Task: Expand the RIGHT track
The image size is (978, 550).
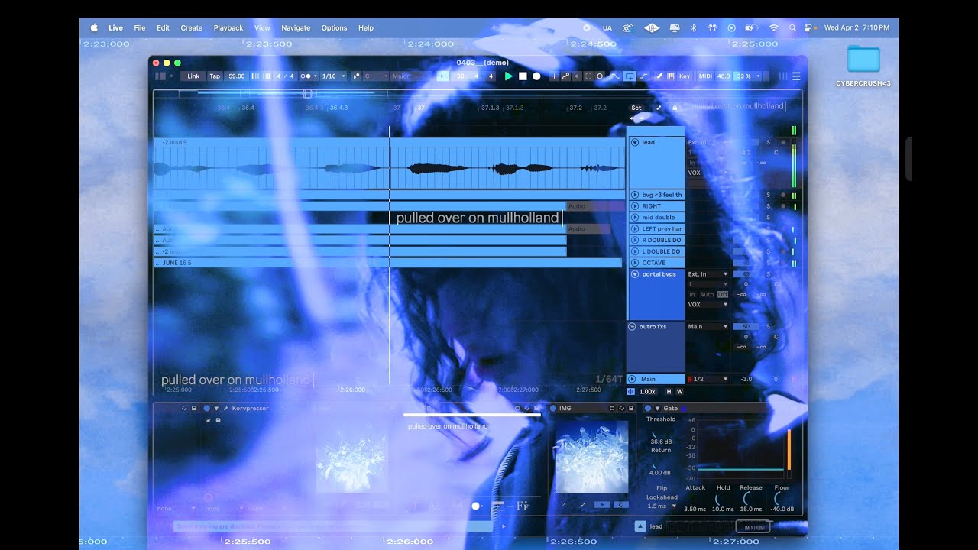Action: point(635,206)
